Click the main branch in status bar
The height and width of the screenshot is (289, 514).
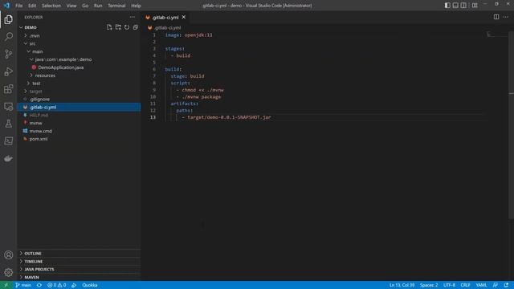pos(23,285)
